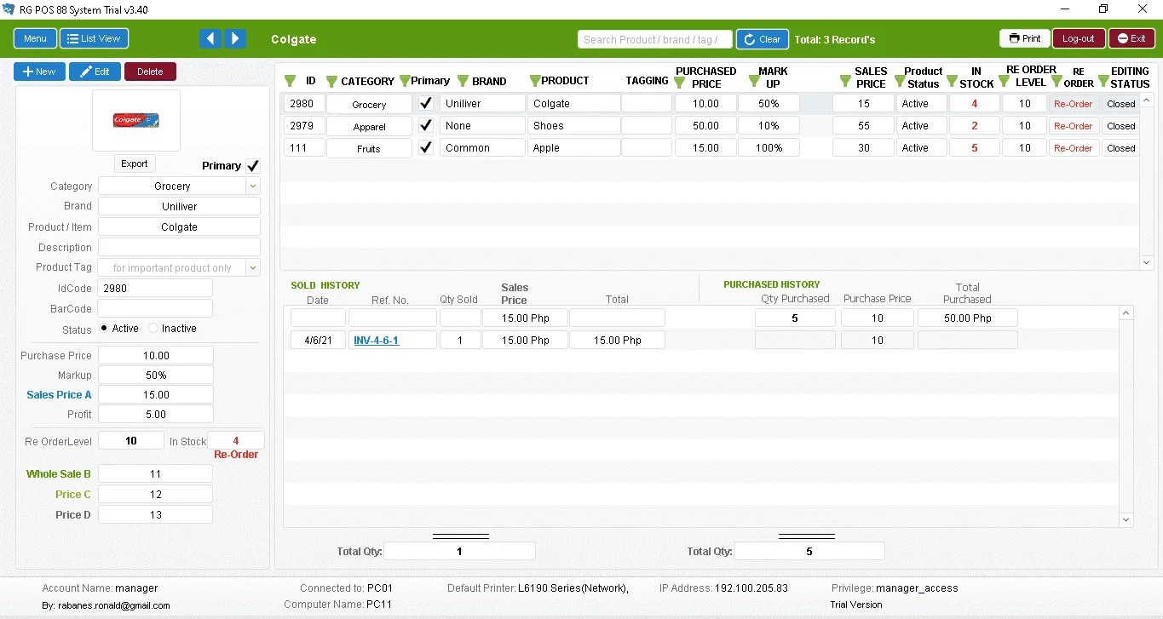The image size is (1163, 619).
Task: Click the PURCHASED PRICE filter funnel
Action: pyautogui.click(x=681, y=82)
